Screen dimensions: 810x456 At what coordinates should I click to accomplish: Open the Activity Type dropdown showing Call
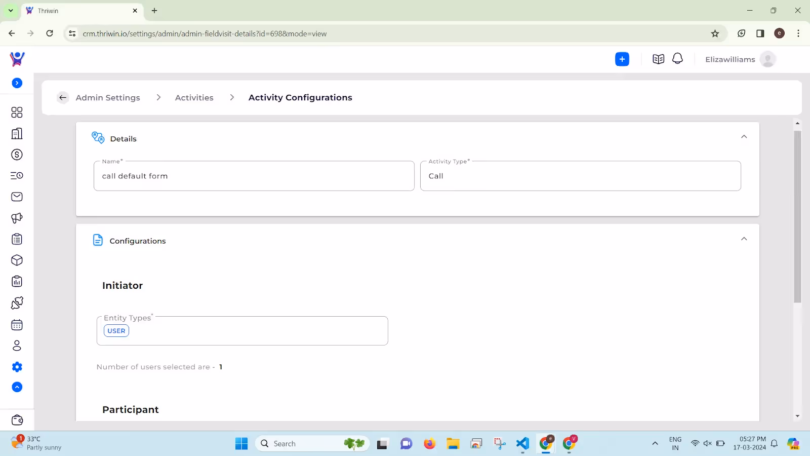click(581, 176)
